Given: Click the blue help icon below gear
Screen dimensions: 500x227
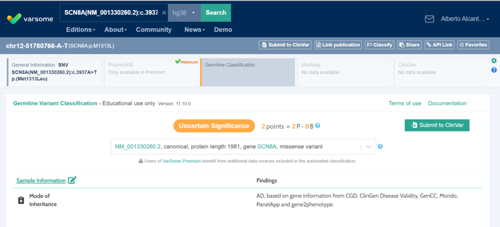Looking at the screenshot, I should click(x=494, y=70).
